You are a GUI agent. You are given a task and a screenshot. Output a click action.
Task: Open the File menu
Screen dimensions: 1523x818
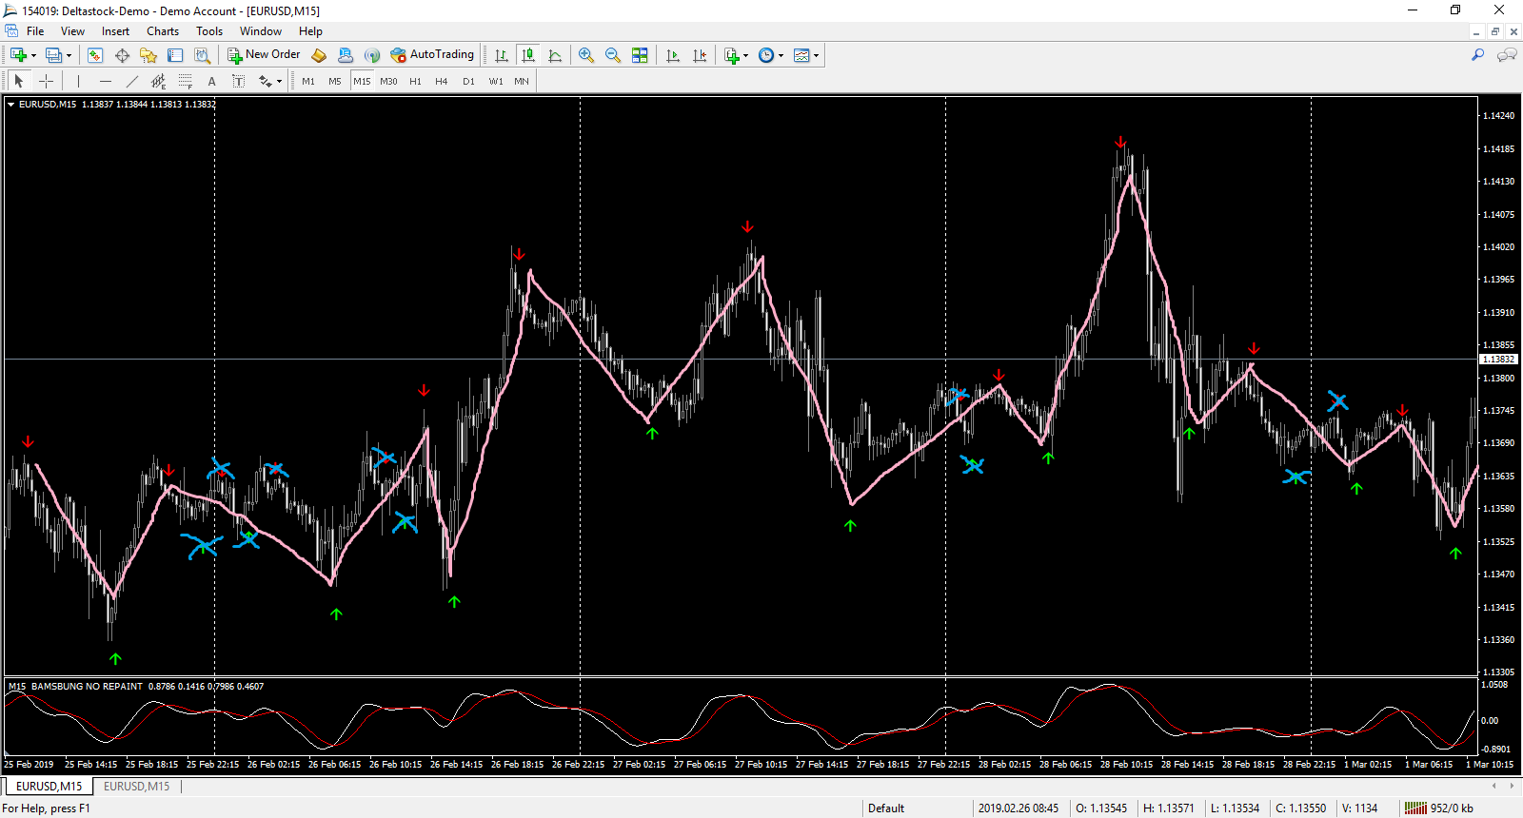35,31
